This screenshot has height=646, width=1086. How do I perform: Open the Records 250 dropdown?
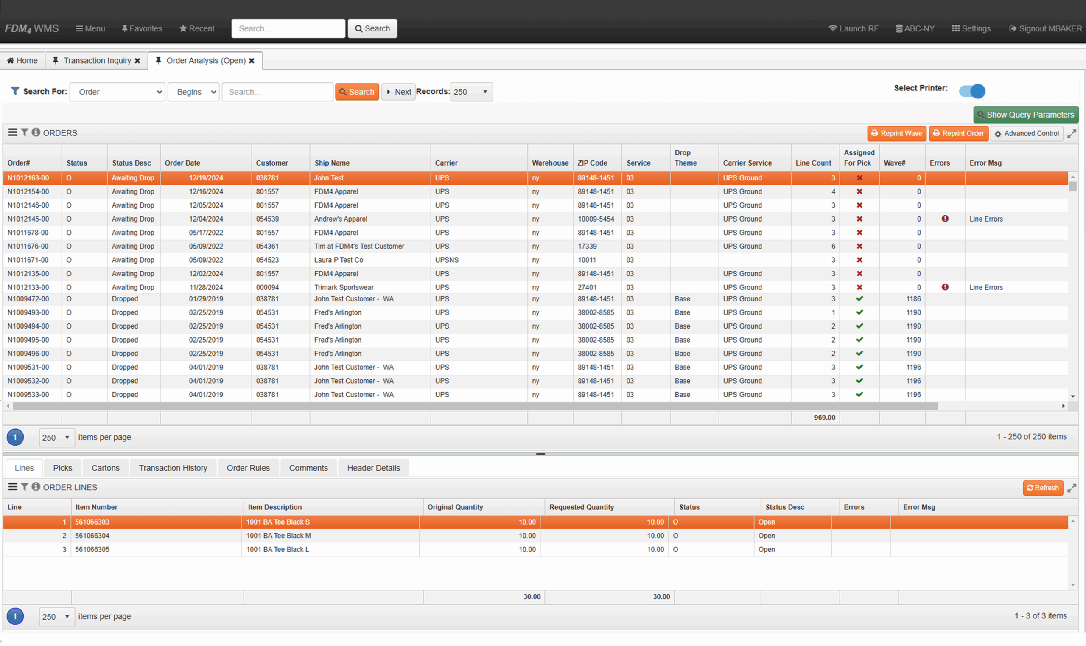tap(471, 92)
